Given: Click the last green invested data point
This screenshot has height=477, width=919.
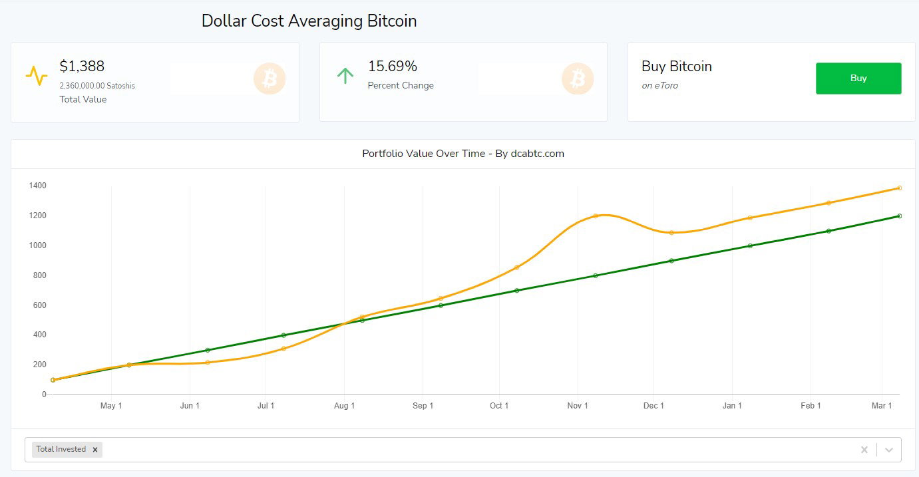Looking at the screenshot, I should point(899,216).
